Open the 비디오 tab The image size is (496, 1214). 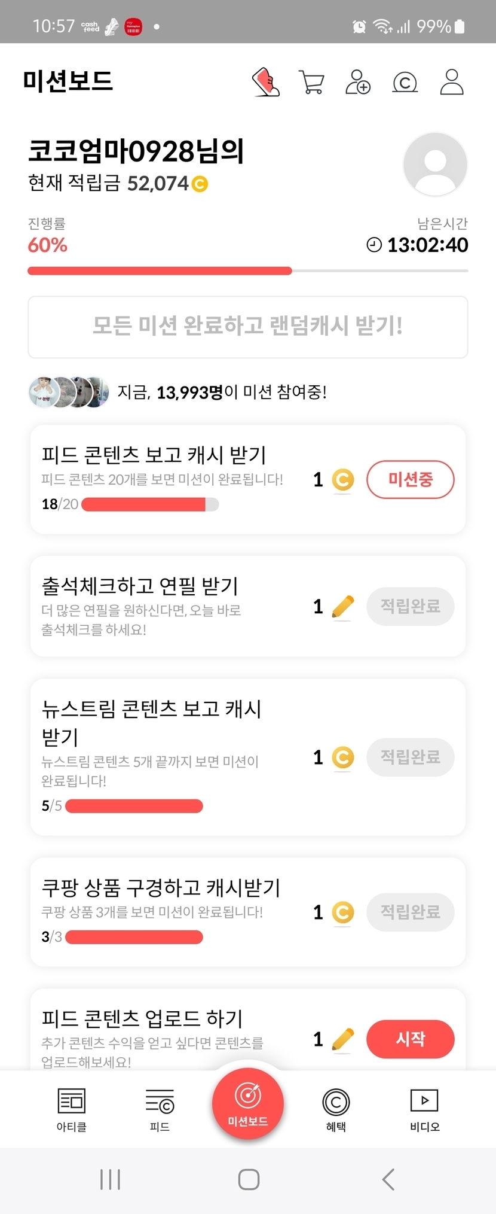424,1109
